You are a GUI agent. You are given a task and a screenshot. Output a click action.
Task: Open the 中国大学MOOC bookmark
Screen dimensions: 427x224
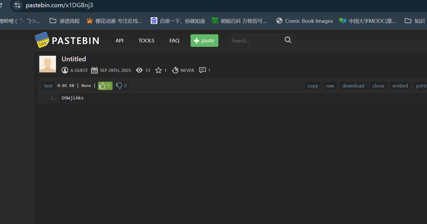point(368,21)
